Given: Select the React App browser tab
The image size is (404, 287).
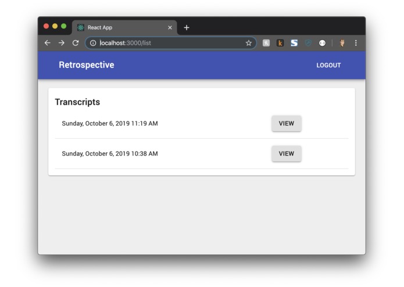Looking at the screenshot, I should [x=125, y=27].
